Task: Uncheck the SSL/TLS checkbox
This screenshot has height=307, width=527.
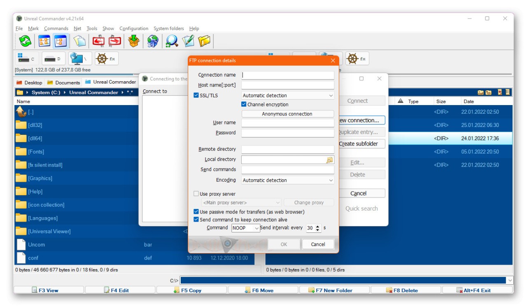Action: tap(196, 96)
